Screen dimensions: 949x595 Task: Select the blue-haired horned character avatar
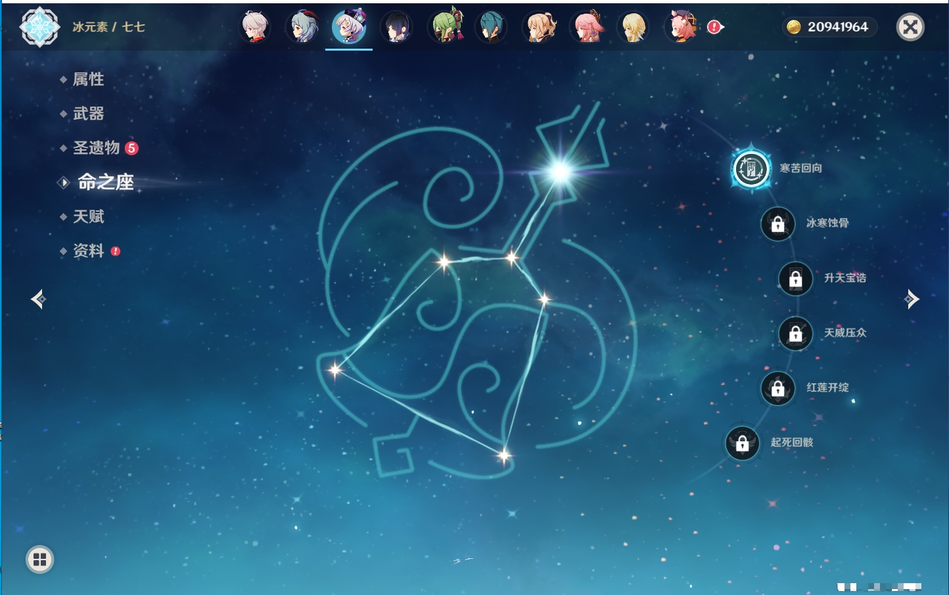point(302,27)
